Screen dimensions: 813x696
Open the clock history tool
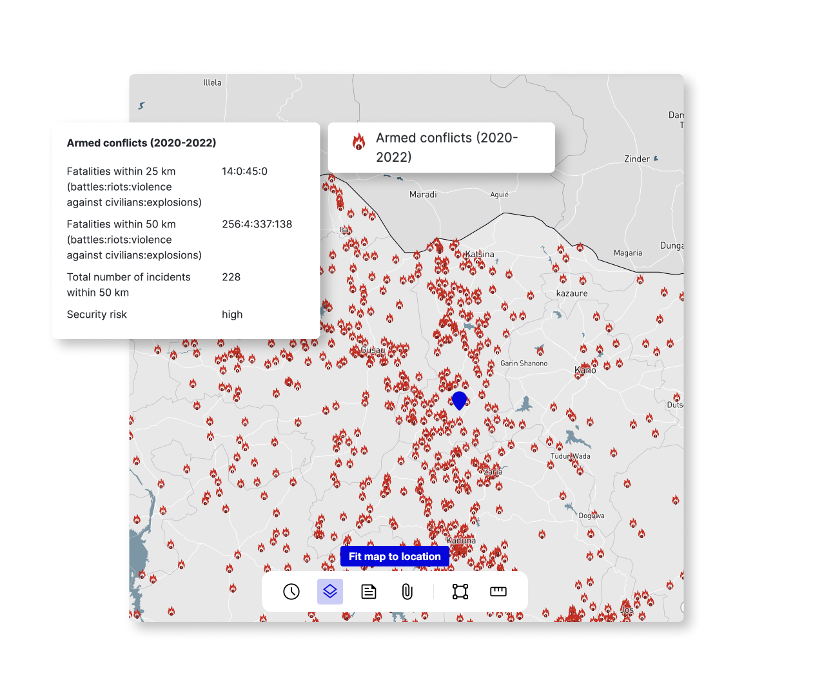click(291, 592)
